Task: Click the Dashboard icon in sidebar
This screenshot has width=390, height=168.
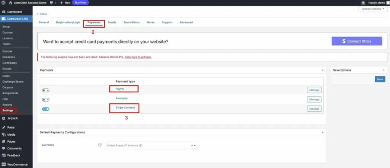Action: point(3,12)
